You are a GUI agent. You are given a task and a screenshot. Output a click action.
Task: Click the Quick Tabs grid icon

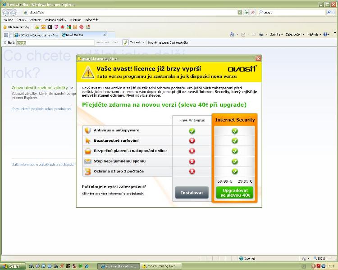6,35
